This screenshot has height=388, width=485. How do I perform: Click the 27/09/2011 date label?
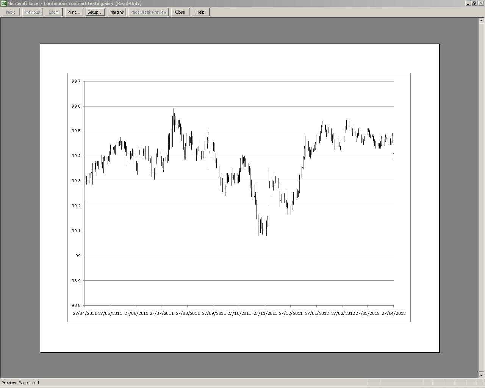pos(214,313)
